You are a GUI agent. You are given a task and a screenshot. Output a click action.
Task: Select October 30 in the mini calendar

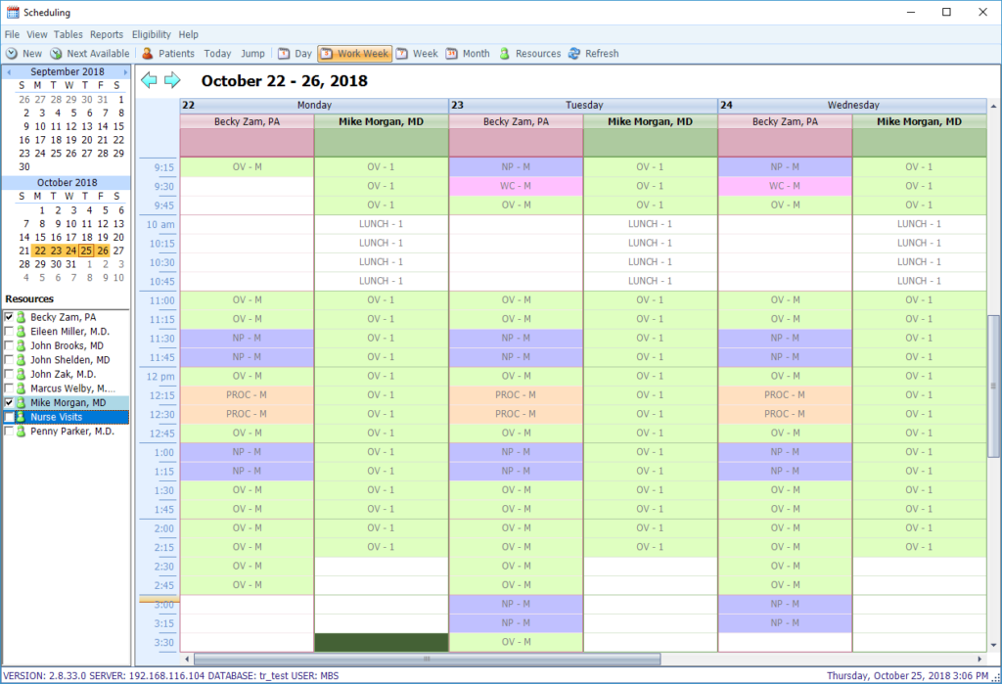coord(56,264)
